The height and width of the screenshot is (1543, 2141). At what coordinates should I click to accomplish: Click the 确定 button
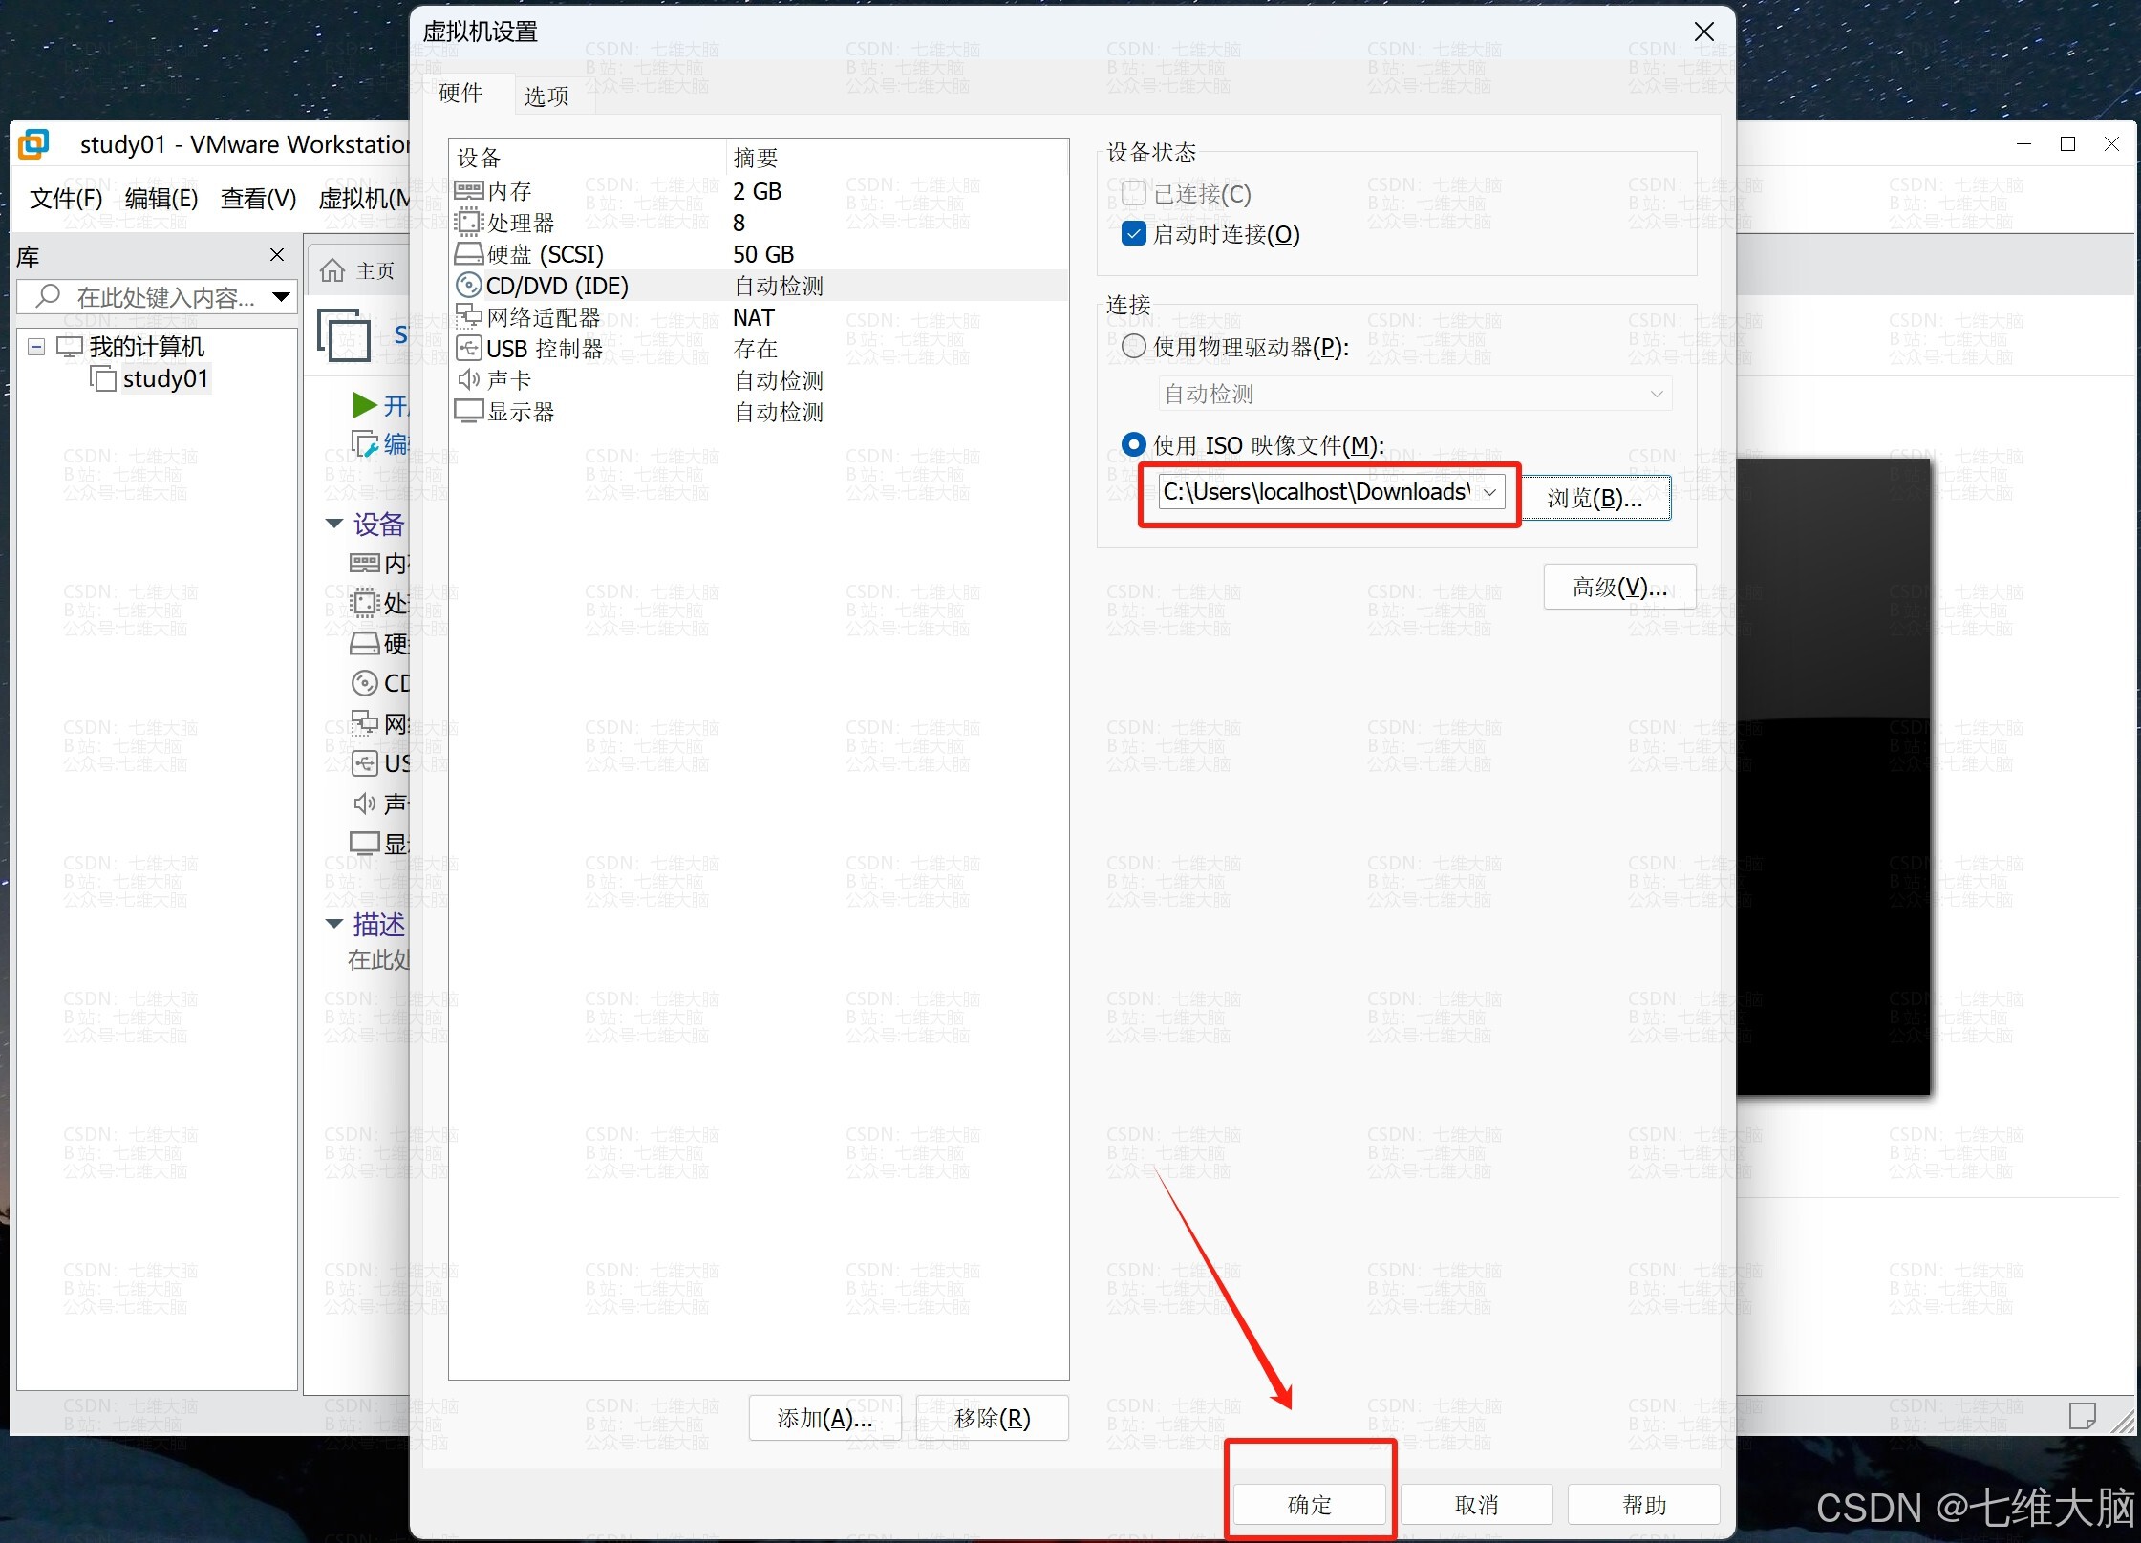(x=1309, y=1505)
